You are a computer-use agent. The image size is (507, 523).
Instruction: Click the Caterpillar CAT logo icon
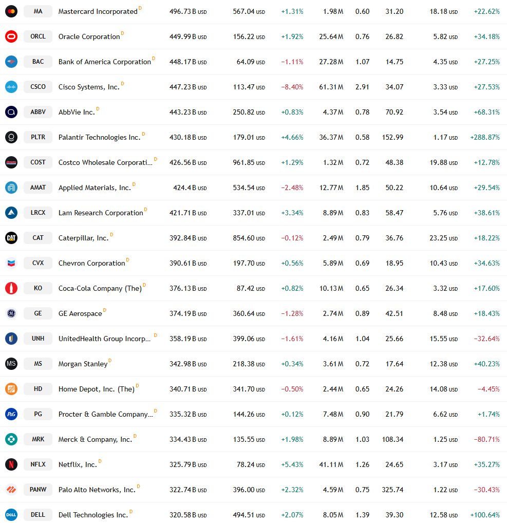coord(11,238)
